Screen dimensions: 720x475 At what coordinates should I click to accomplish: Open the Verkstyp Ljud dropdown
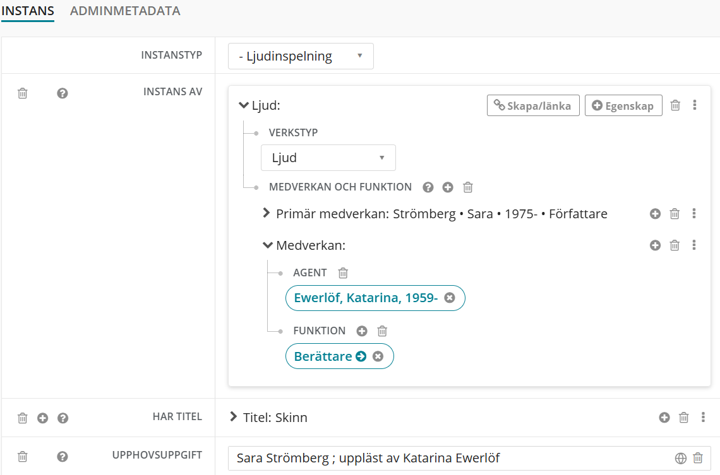click(328, 158)
